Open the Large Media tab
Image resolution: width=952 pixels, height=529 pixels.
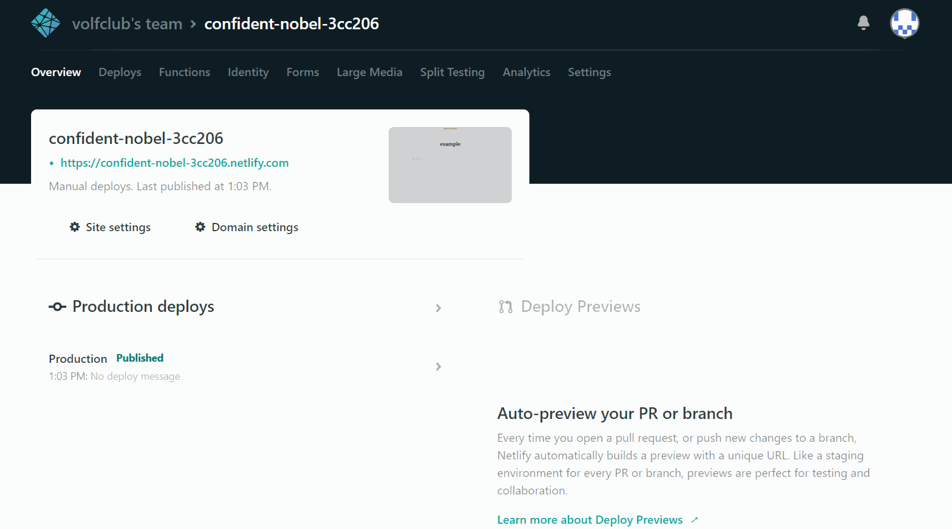click(x=370, y=72)
